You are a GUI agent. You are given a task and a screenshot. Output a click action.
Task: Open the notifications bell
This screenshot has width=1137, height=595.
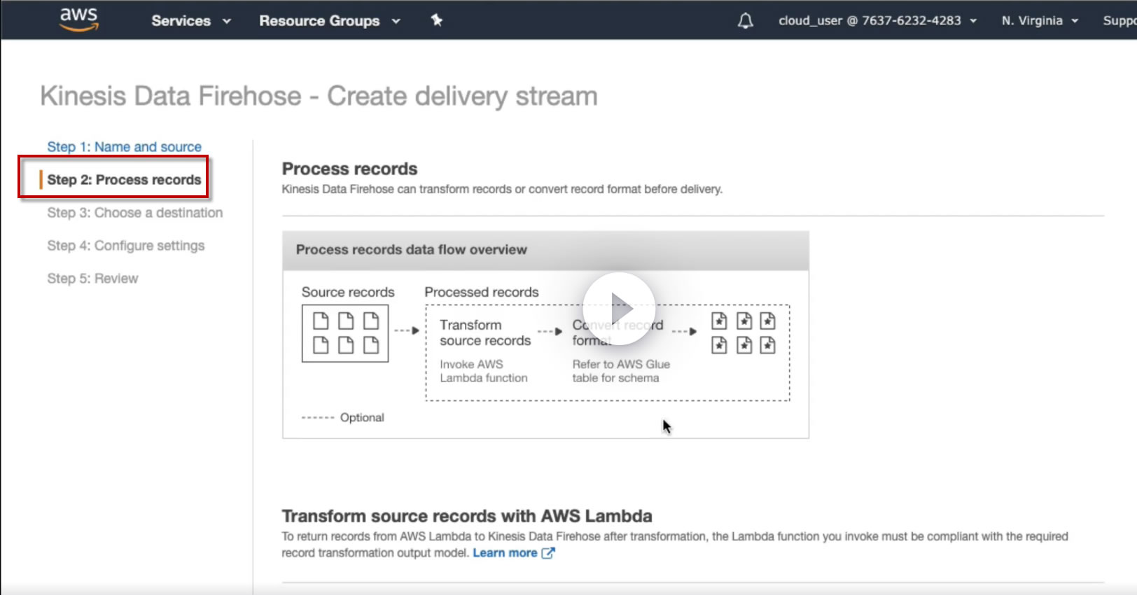pos(746,21)
